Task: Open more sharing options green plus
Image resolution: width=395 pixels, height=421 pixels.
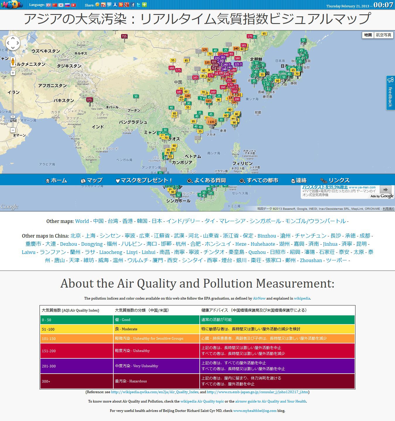Action: (x=144, y=5)
